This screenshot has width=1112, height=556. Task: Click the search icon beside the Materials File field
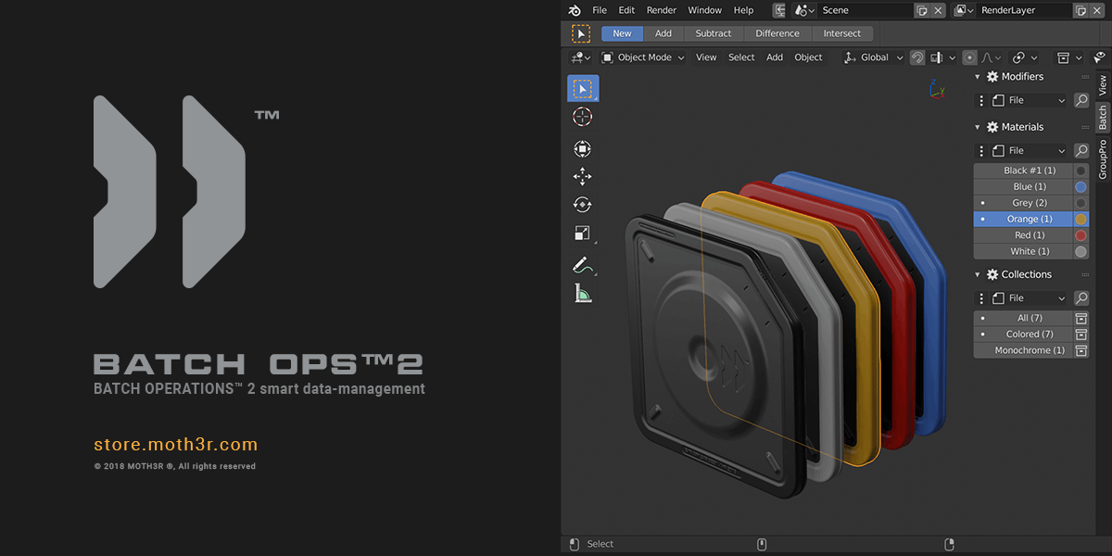click(1081, 150)
